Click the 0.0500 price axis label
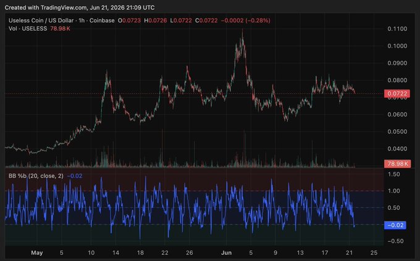This screenshot has width=420, height=261. [x=397, y=131]
